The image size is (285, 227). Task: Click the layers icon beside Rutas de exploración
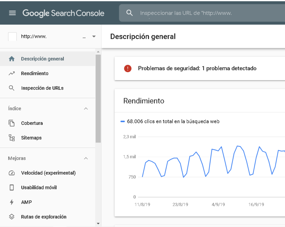[x=12, y=217]
